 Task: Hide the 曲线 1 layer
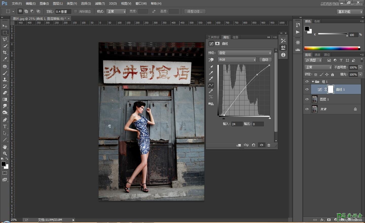tap(307, 89)
